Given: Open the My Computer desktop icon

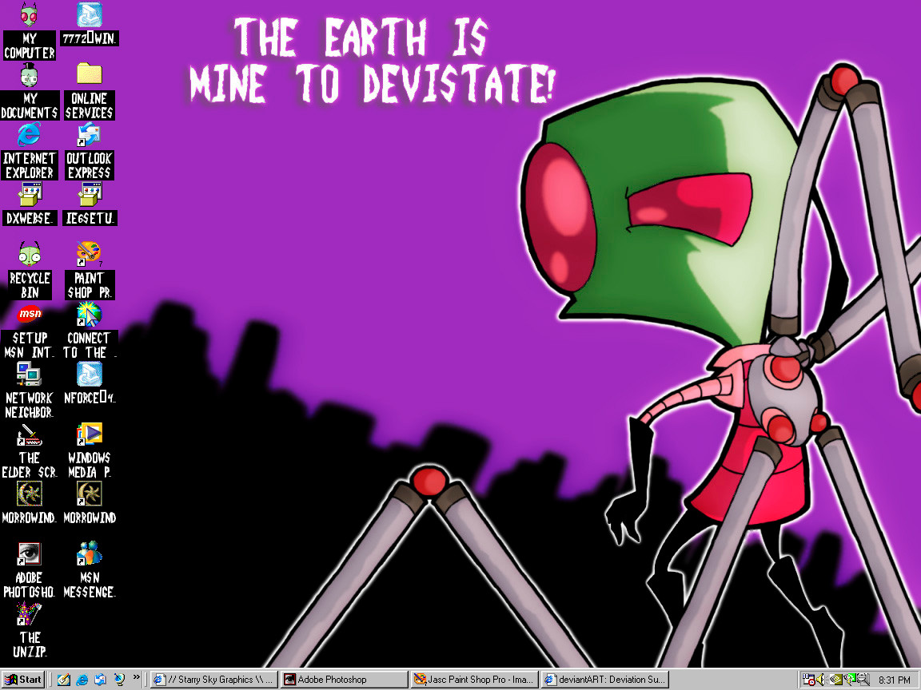Looking at the screenshot, I should (29, 31).
